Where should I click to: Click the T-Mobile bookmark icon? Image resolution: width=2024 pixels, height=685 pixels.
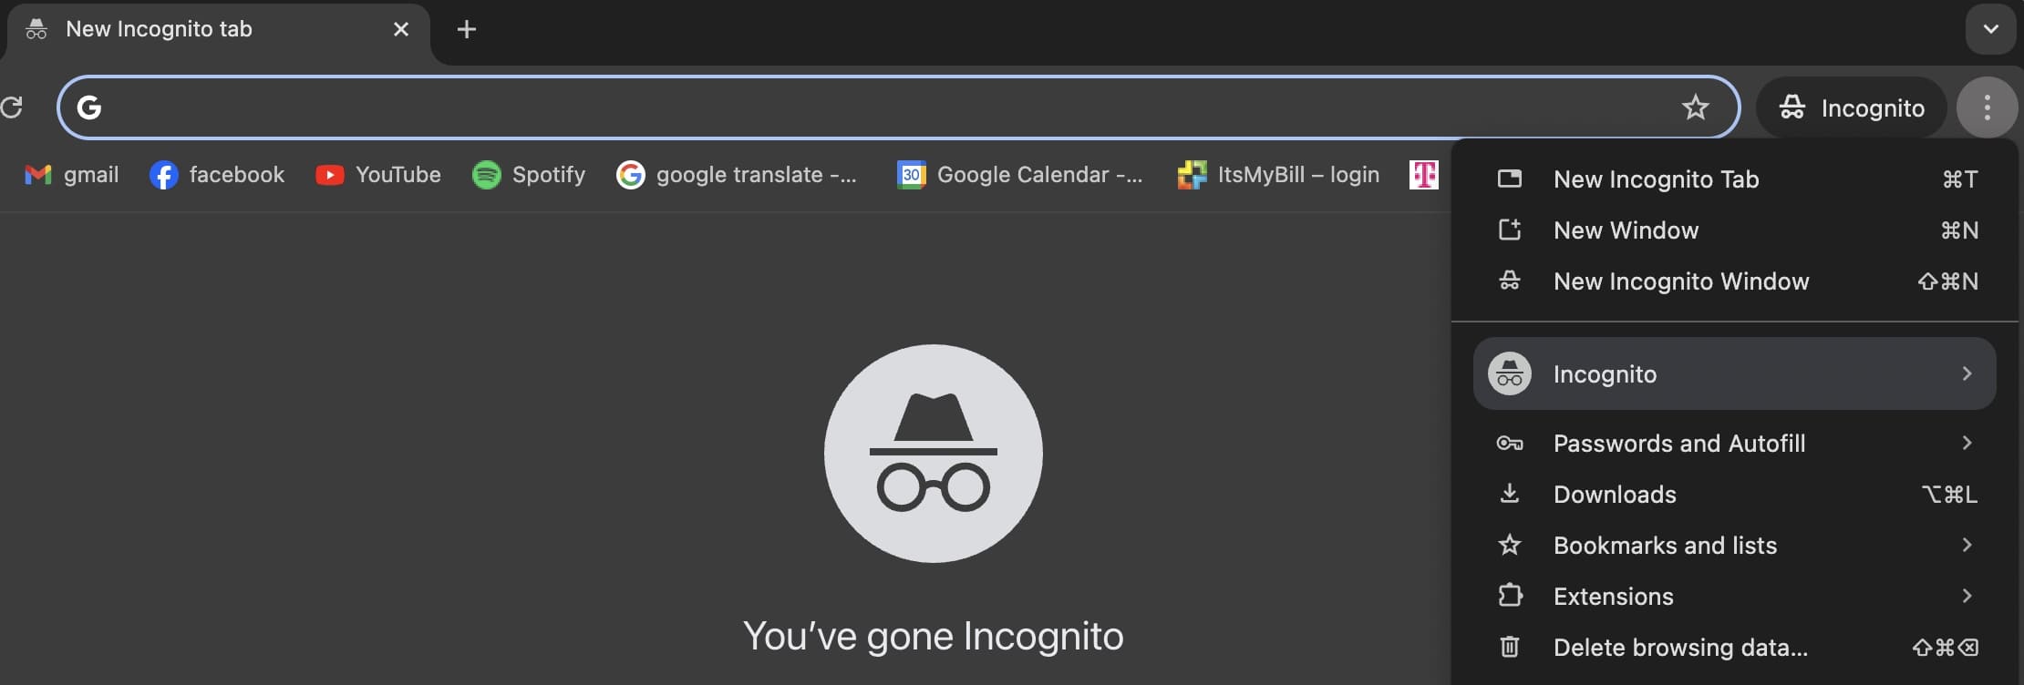(x=1425, y=174)
